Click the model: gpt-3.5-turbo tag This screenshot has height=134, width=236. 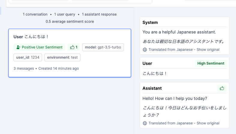pyautogui.click(x=103, y=47)
